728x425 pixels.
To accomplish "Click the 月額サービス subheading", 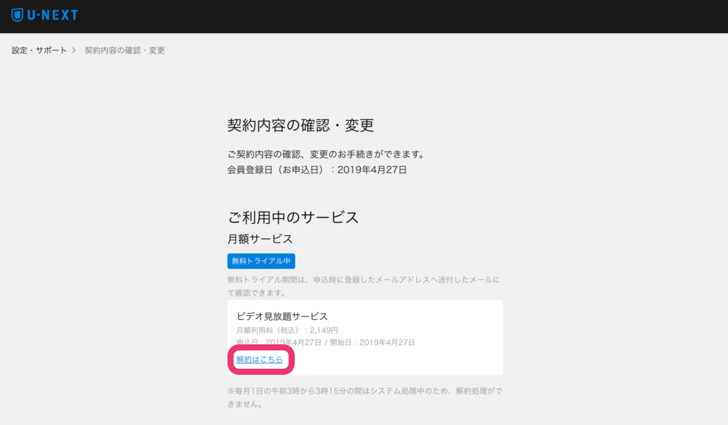I will (x=260, y=239).
